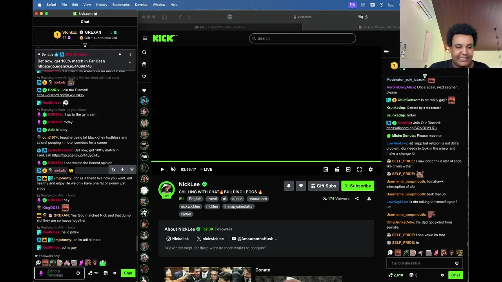Image resolution: width=502 pixels, height=282 pixels.
Task: Click NickLee's channel avatar
Action: point(167,190)
